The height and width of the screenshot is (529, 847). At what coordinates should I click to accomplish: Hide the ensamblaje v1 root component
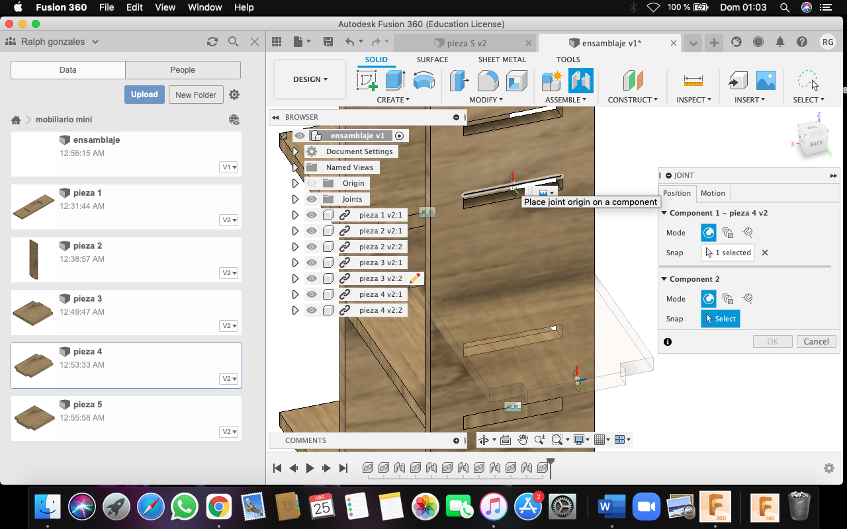pyautogui.click(x=300, y=136)
